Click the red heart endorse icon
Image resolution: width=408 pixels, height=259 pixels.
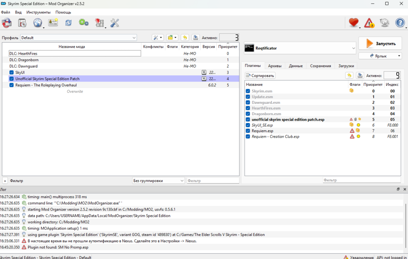pyautogui.click(x=354, y=22)
